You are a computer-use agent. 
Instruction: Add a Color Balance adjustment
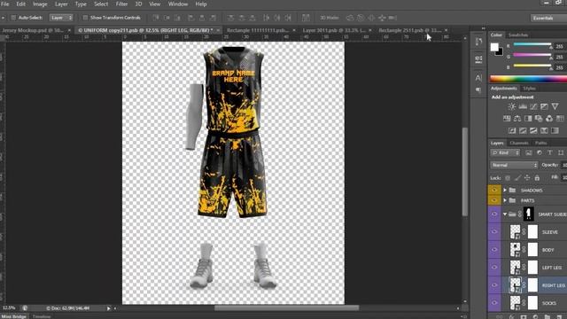pyautogui.click(x=517, y=118)
